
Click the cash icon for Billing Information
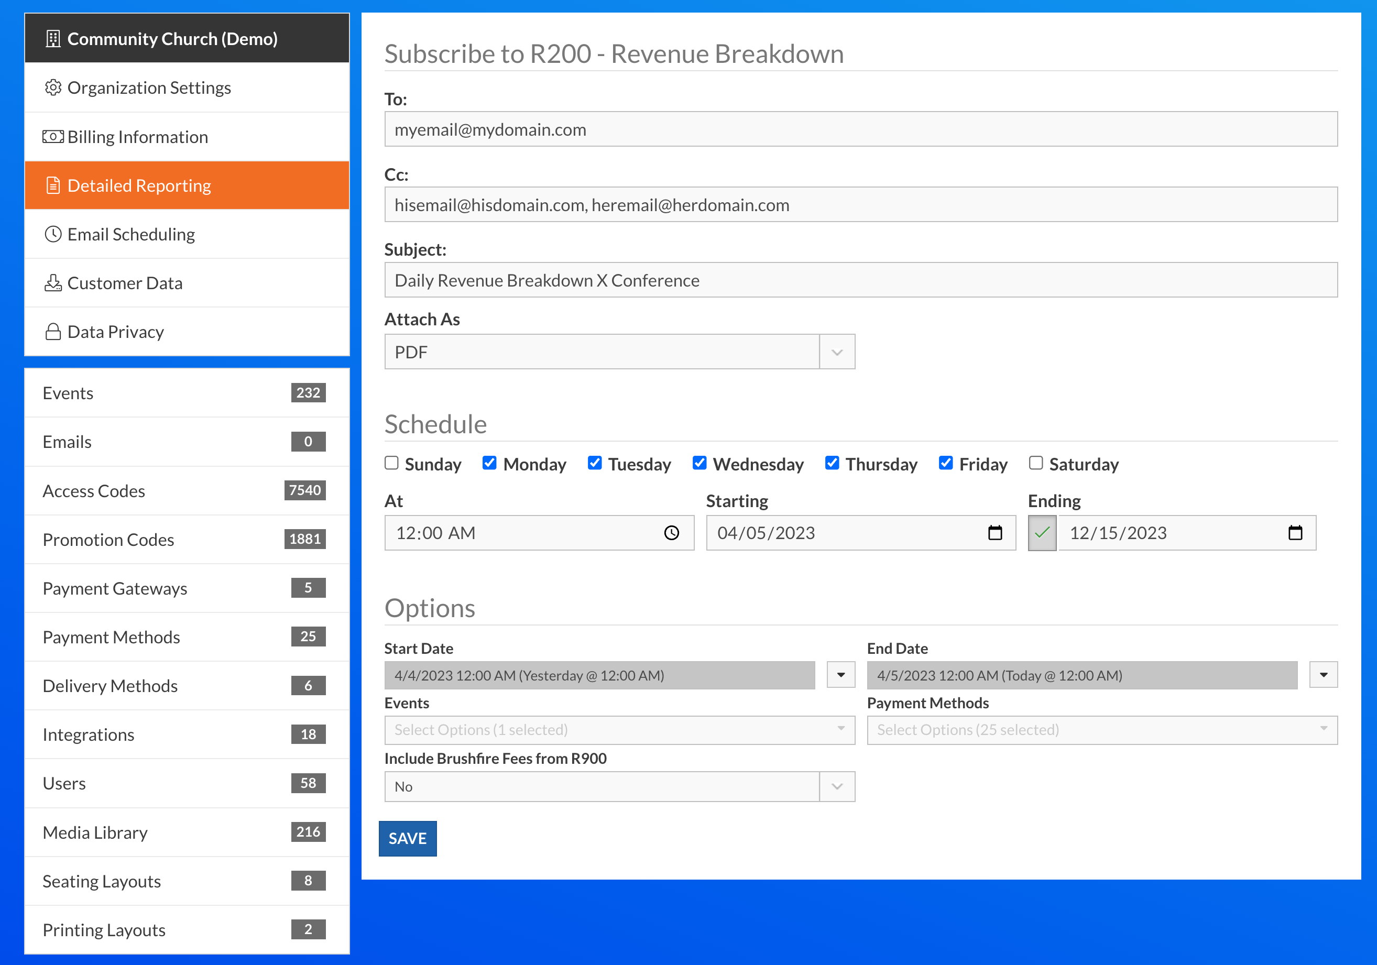tap(53, 137)
